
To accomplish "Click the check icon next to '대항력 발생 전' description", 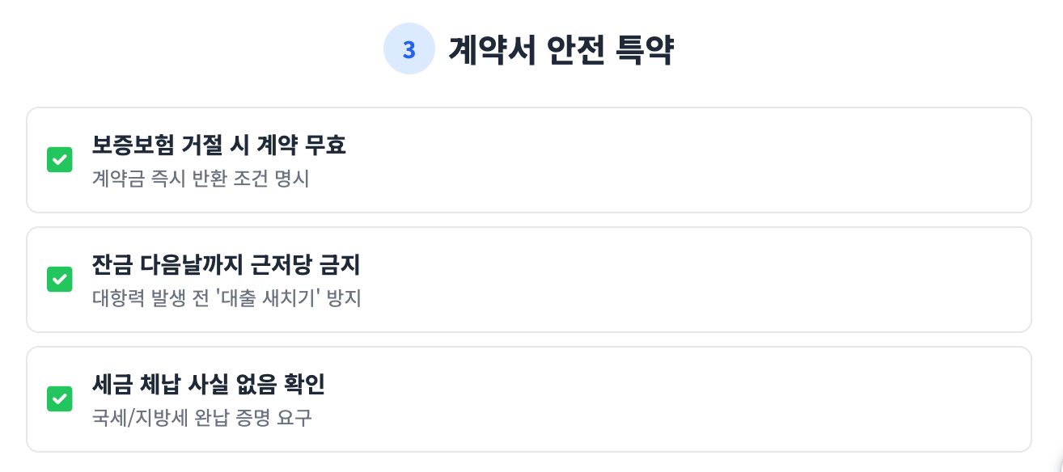I will coord(60,279).
